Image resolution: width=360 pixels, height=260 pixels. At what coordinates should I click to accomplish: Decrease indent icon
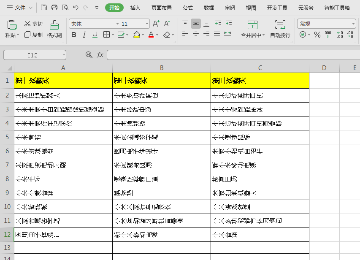[x=218, y=24]
